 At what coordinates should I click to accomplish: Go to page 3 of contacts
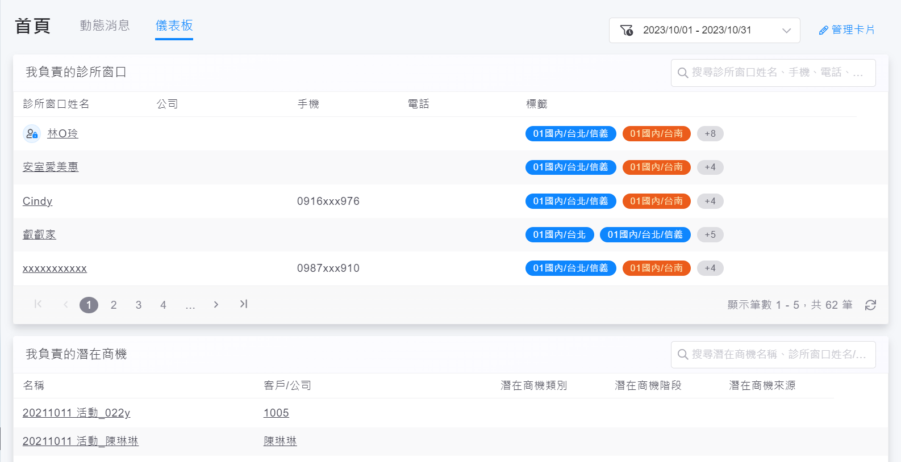tap(138, 305)
